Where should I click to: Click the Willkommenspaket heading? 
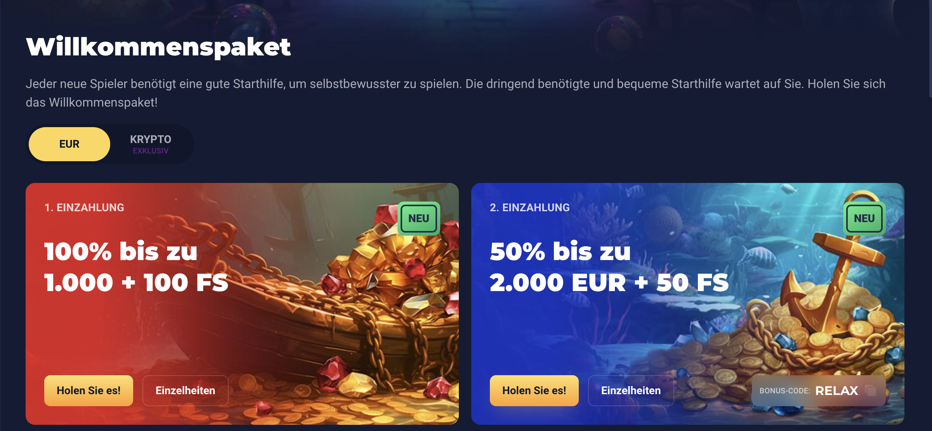click(x=158, y=47)
